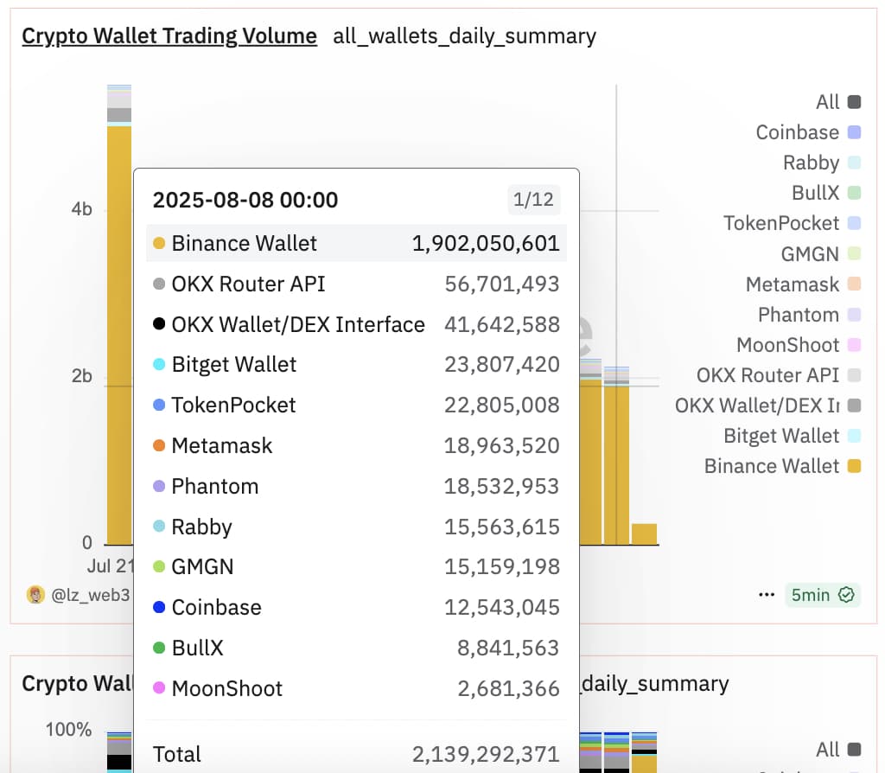Toggle the Phantom legend entry
The height and width of the screenshot is (773, 885).
click(x=798, y=315)
